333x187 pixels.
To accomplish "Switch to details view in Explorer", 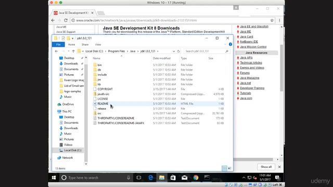I will (224, 168).
